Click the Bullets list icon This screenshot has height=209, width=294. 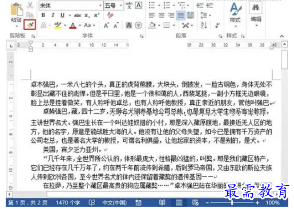click(152, 5)
